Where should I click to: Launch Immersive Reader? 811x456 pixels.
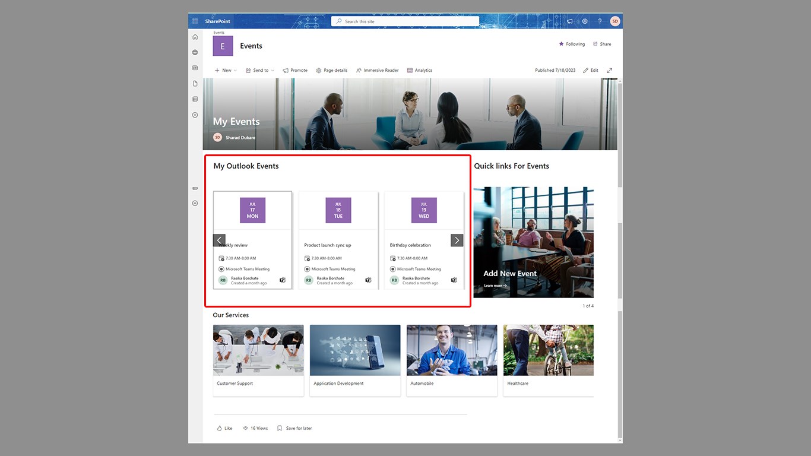(378, 70)
